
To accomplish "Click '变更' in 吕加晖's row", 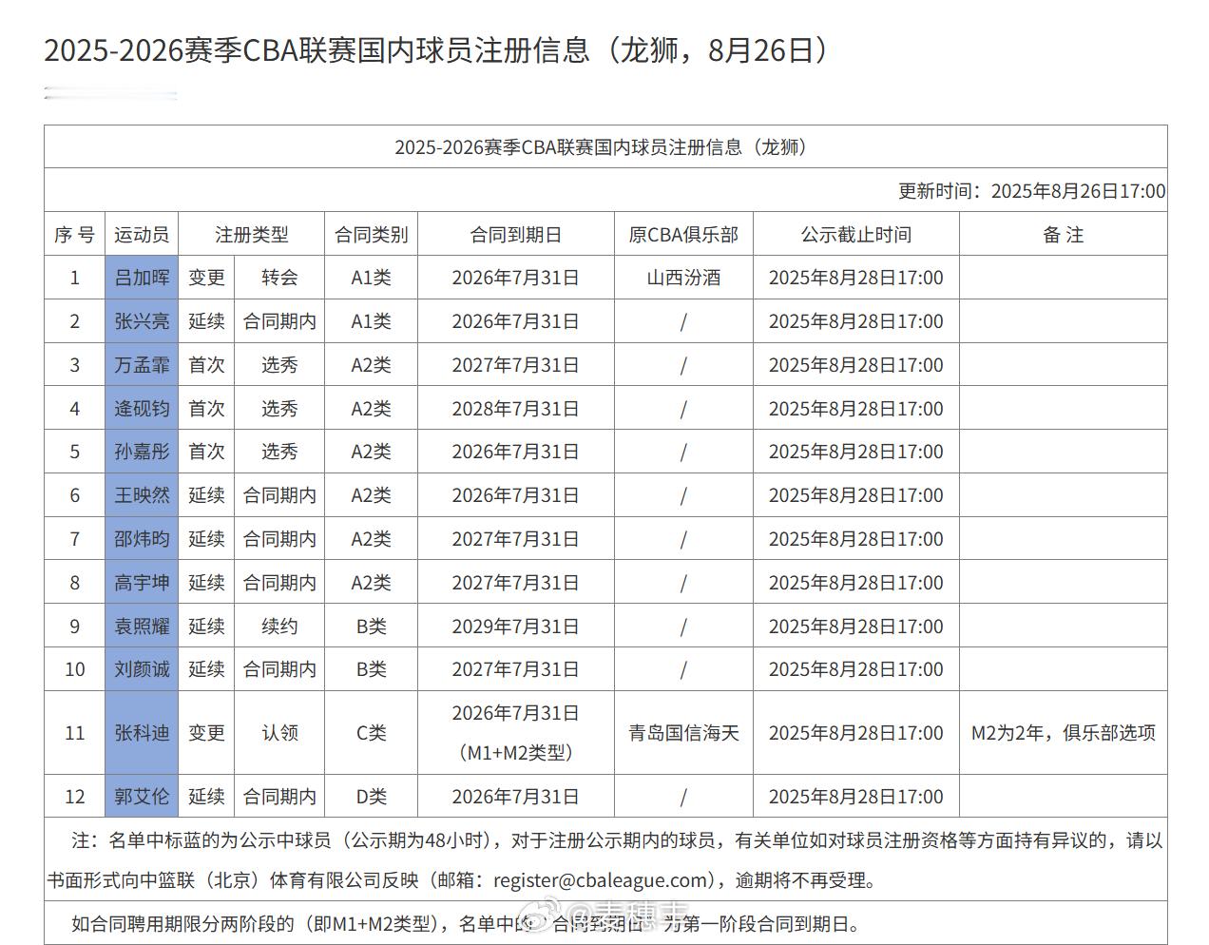I will click(206, 278).
